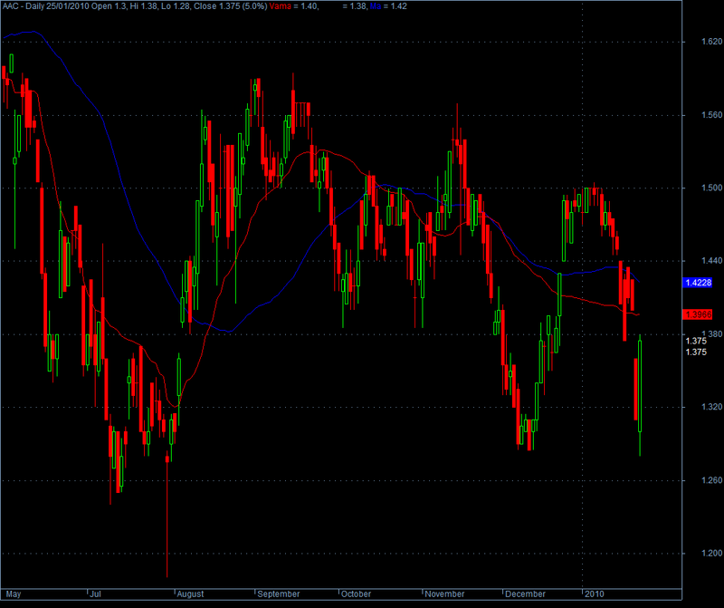Click the 1.380 price axis label

711,333
